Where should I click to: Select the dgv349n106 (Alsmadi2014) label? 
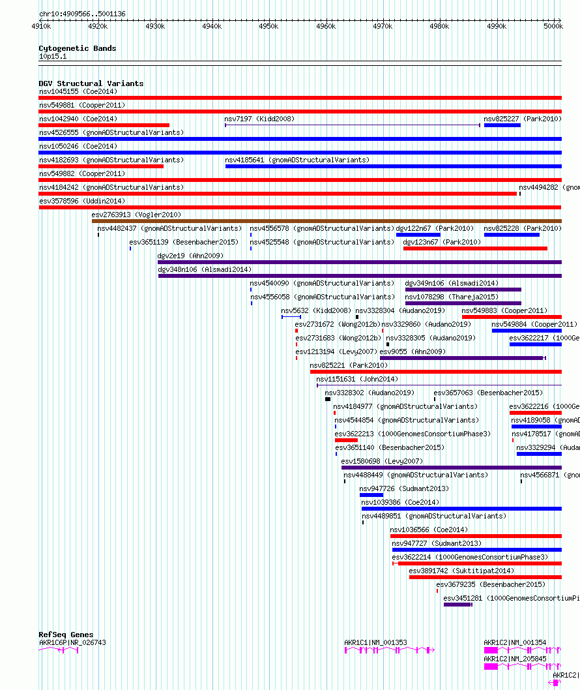(452, 284)
